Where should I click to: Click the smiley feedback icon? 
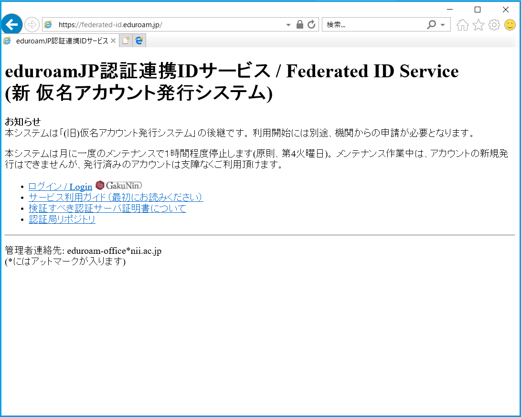click(510, 25)
